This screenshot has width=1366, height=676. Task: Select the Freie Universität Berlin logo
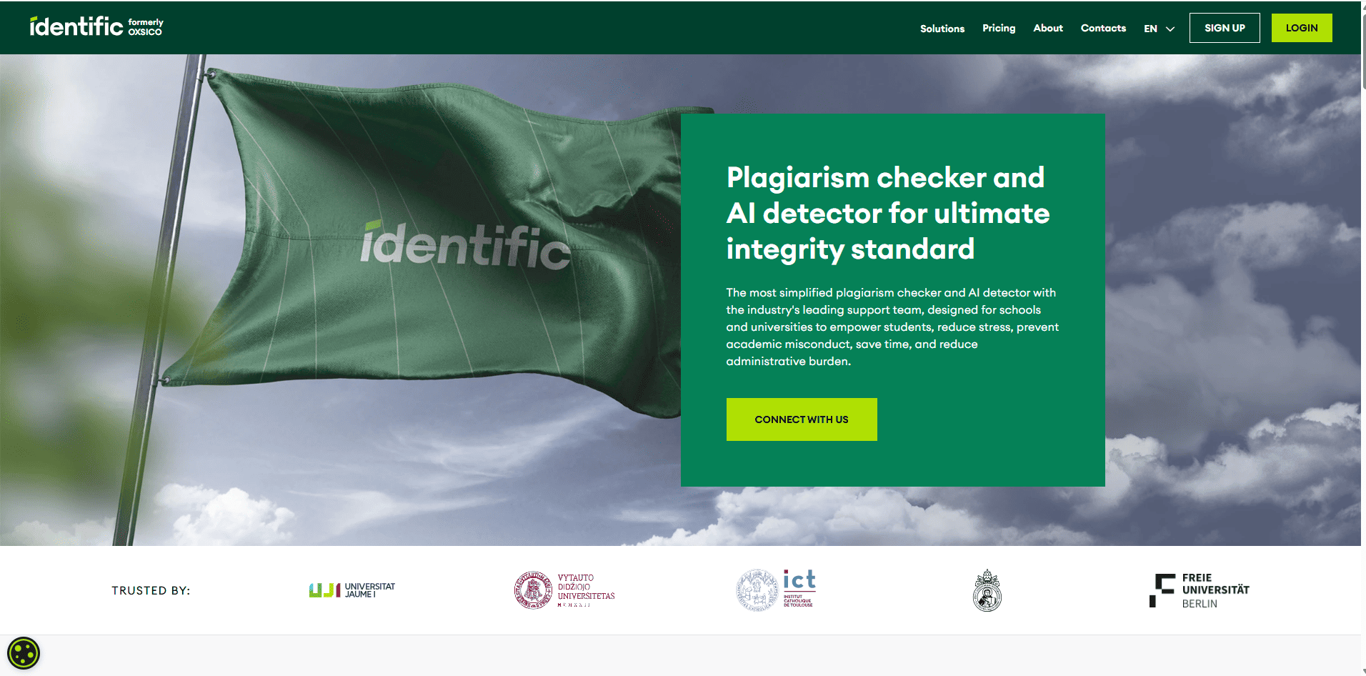coord(1199,590)
